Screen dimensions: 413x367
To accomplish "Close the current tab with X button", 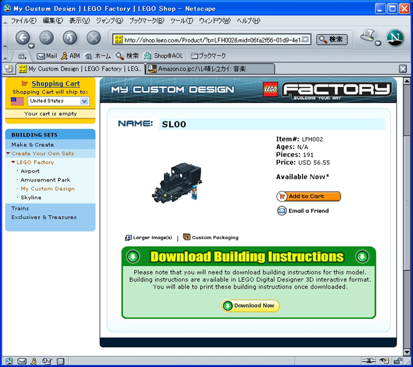I will (x=403, y=69).
